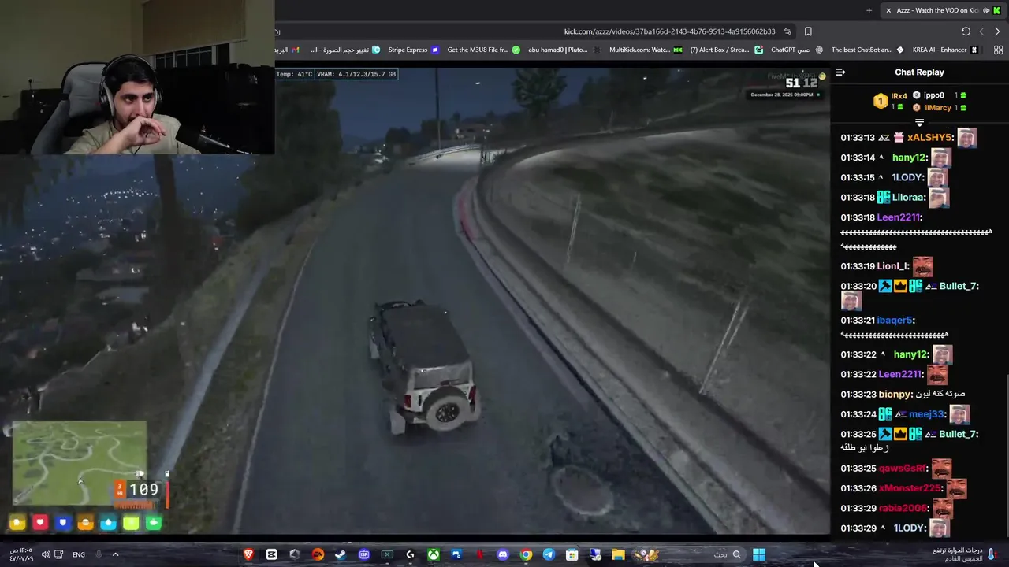The height and width of the screenshot is (567, 1009).
Task: Click the gift badge beside xALSHY5
Action: (899, 138)
